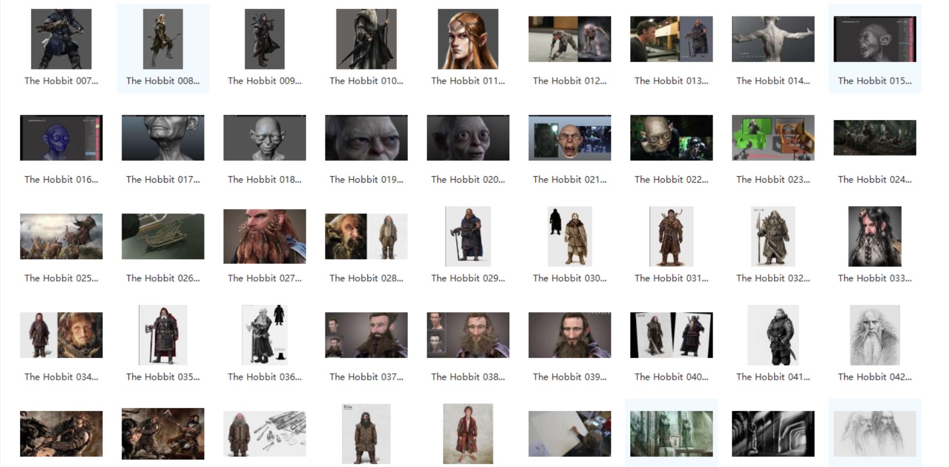Select the black-and-white hall sketch thumbnail
The width and height of the screenshot is (949, 467).
[773, 434]
